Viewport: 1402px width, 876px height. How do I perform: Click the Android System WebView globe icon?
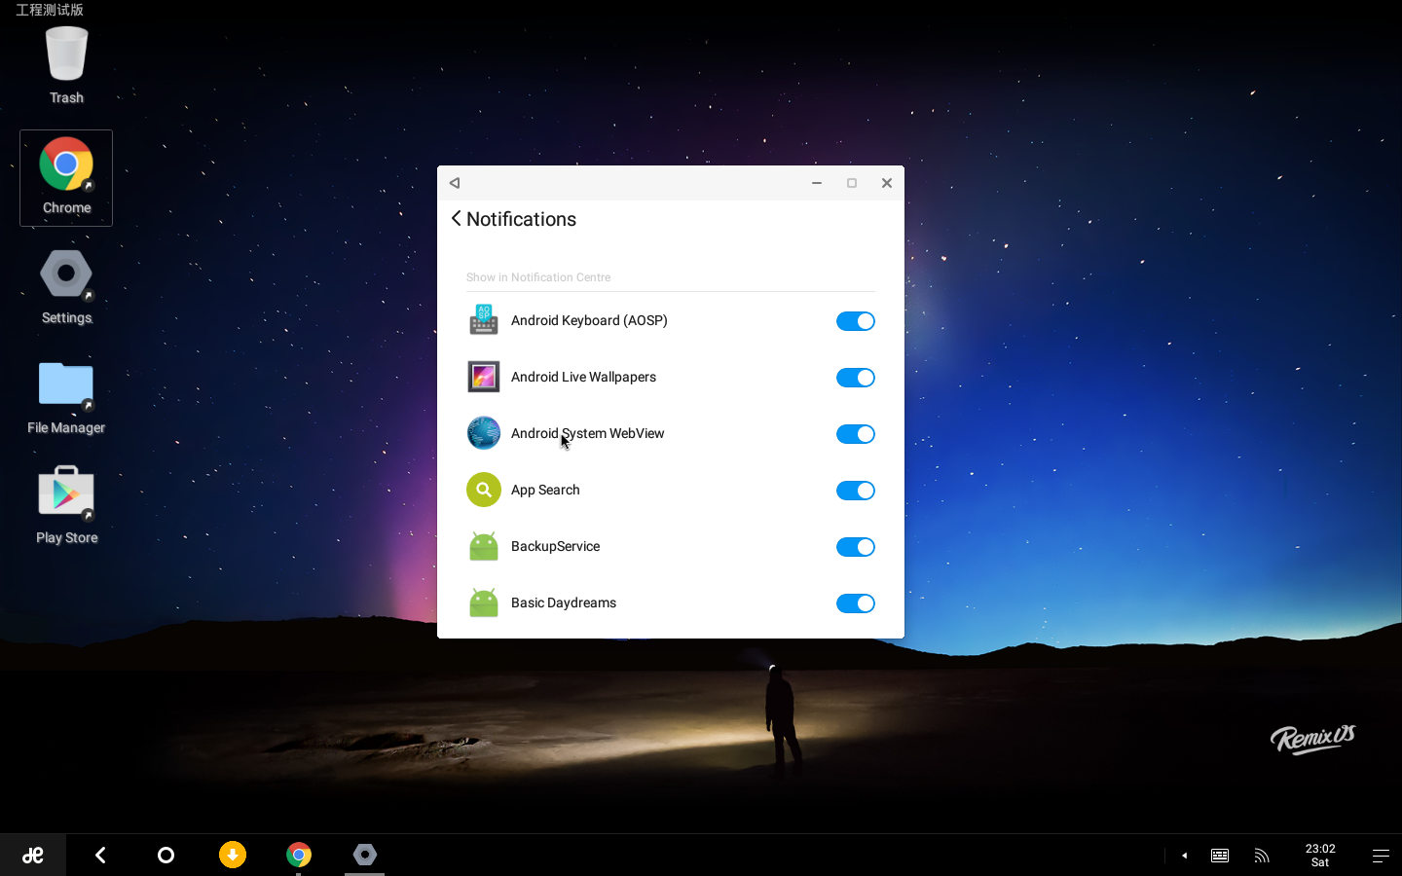click(x=484, y=433)
